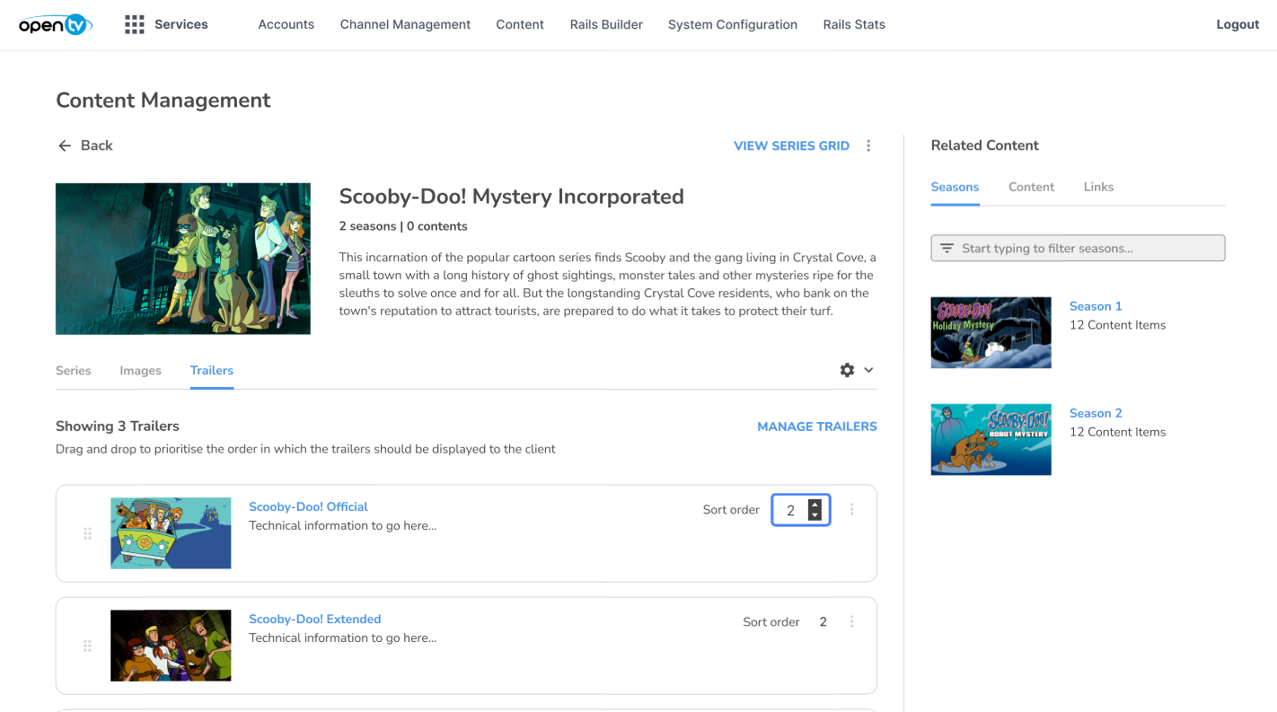Image resolution: width=1277 pixels, height=712 pixels.
Task: Click View Series Grid link
Action: [x=791, y=145]
